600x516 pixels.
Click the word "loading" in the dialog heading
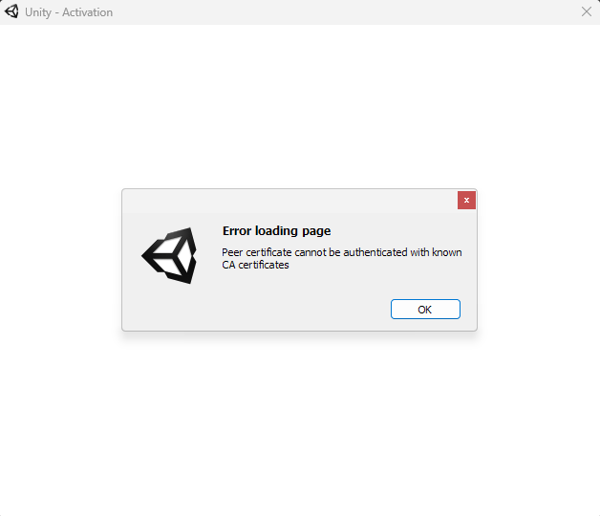tap(276, 231)
